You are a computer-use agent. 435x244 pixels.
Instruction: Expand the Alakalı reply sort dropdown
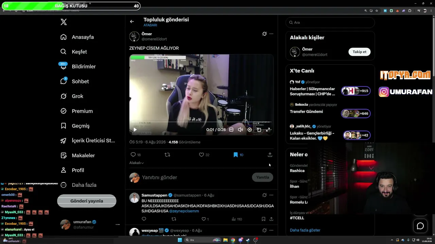pos(137,163)
